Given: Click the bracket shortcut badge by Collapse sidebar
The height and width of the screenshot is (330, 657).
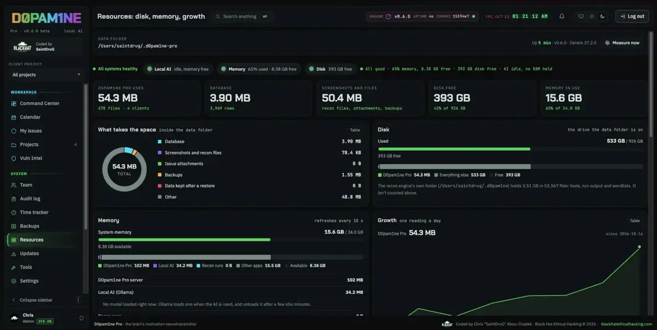Looking at the screenshot, I should pyautogui.click(x=78, y=300).
